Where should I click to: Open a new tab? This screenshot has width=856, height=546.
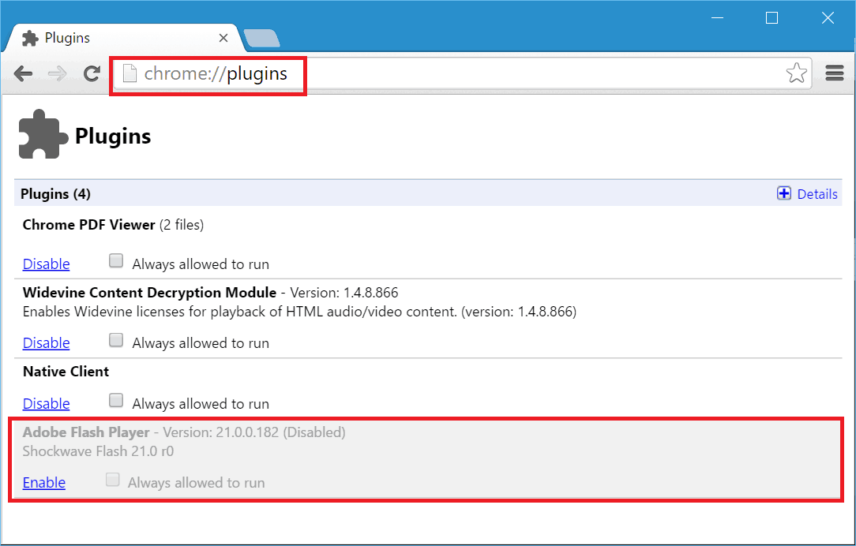click(262, 38)
